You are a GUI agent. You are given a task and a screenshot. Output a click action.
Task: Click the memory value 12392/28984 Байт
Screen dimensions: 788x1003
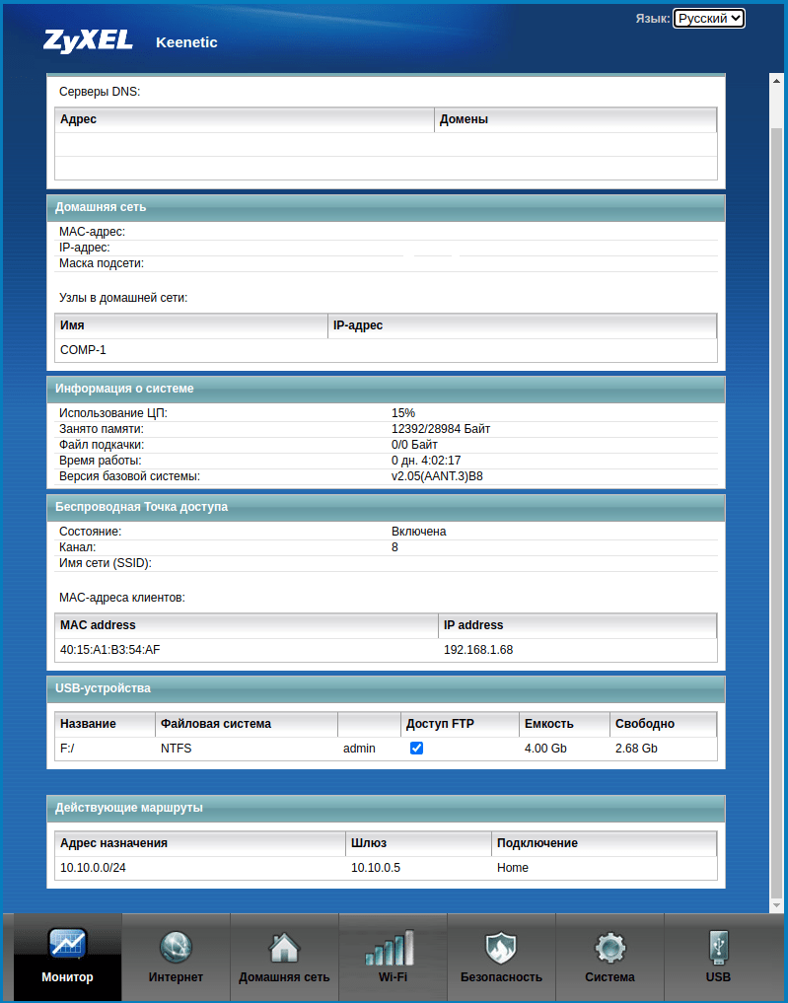point(441,429)
